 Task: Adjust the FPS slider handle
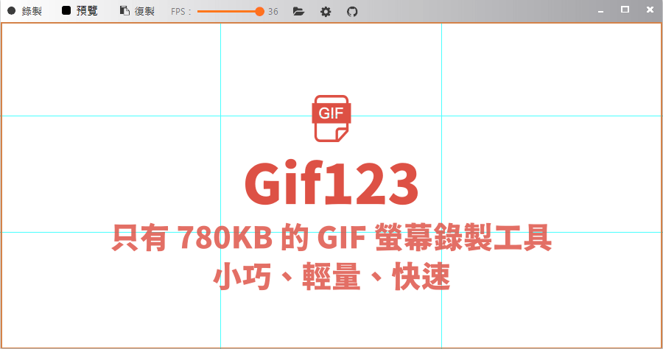[259, 11]
